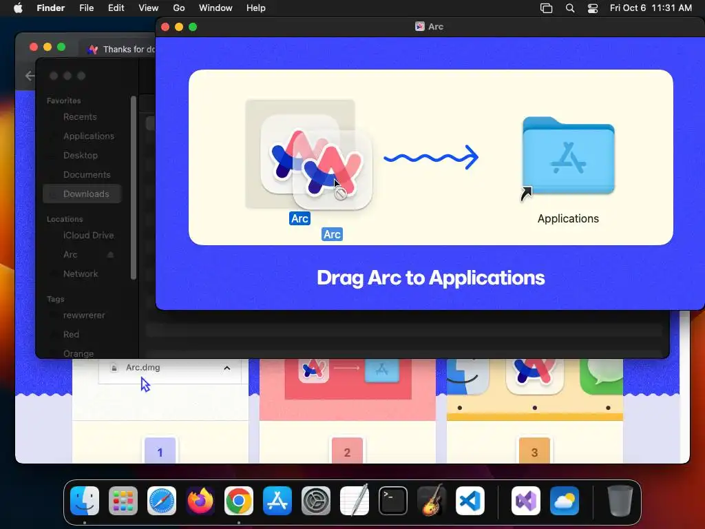Open Visual Studio from the Dock
Screen dimensions: 705x529
[x=525, y=501]
